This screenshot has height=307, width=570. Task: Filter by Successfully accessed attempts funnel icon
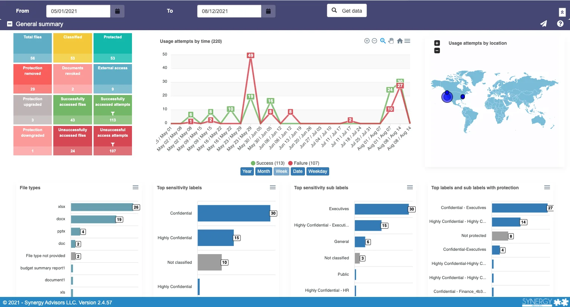113,113
